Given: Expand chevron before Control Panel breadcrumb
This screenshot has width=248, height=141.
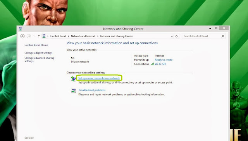Looking at the screenshot, I should [x=48, y=36].
